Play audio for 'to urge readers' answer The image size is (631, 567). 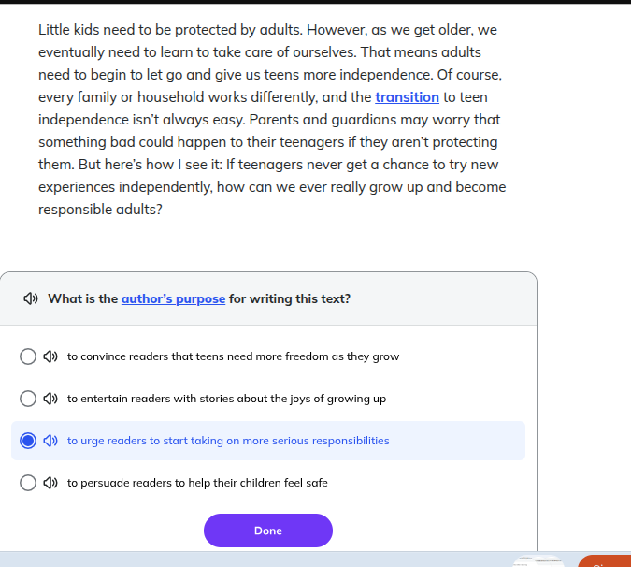pyautogui.click(x=51, y=441)
